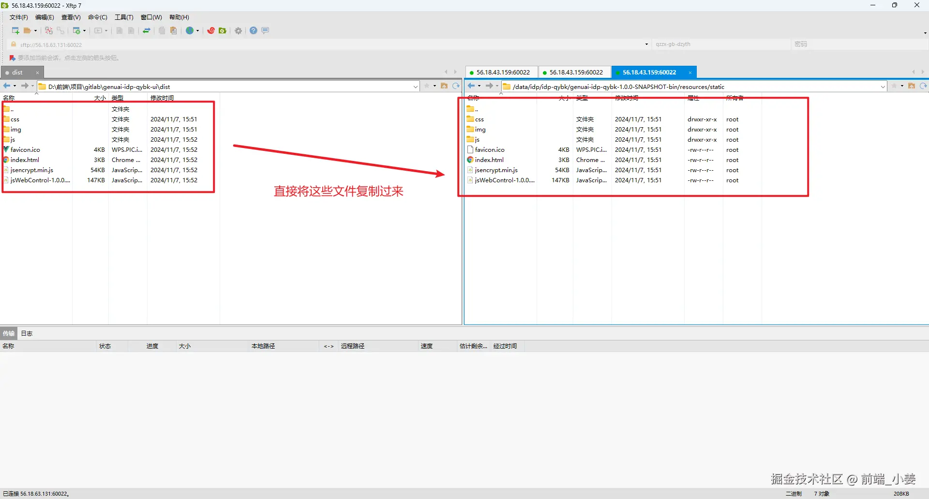
Task: Close the dist session tab
Action: [x=37, y=72]
